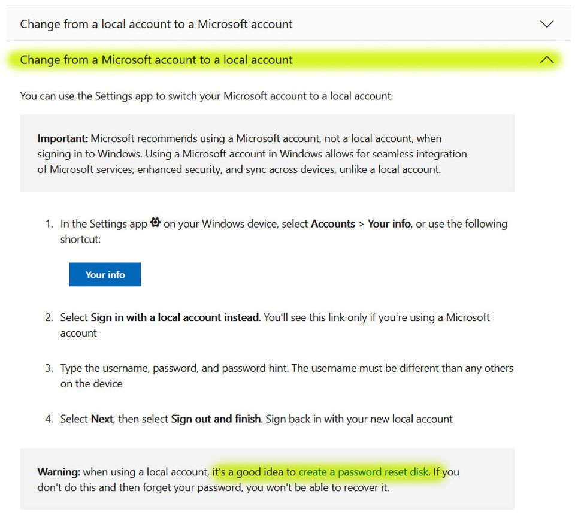Click the Settings gear icon in step one

(x=155, y=222)
